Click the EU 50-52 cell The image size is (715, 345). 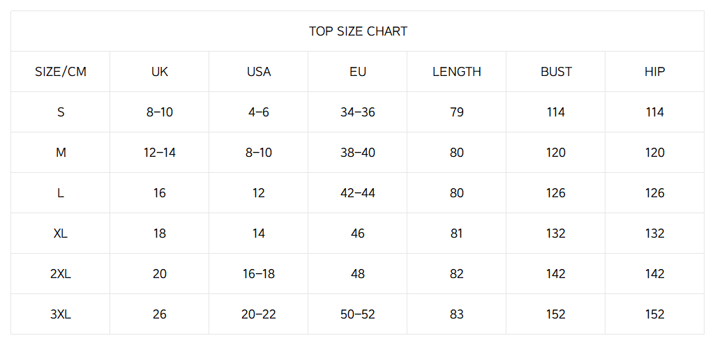tap(358, 314)
